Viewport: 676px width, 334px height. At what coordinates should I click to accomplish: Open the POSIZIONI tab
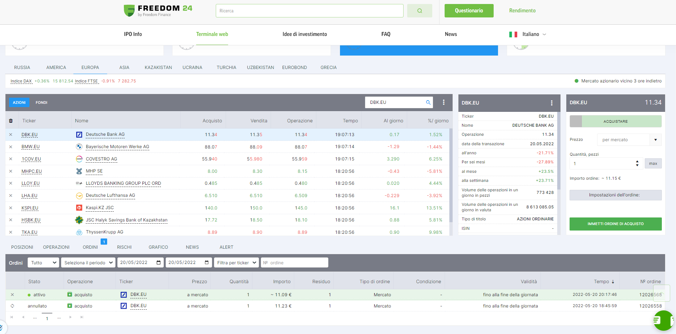(x=22, y=247)
